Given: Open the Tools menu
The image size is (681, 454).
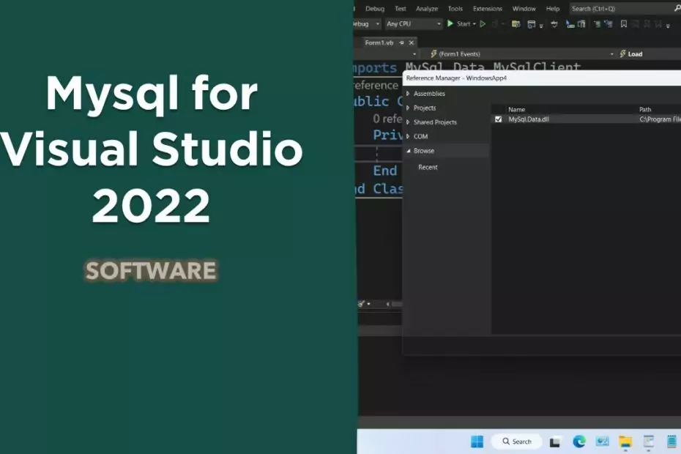Looking at the screenshot, I should pos(455,9).
